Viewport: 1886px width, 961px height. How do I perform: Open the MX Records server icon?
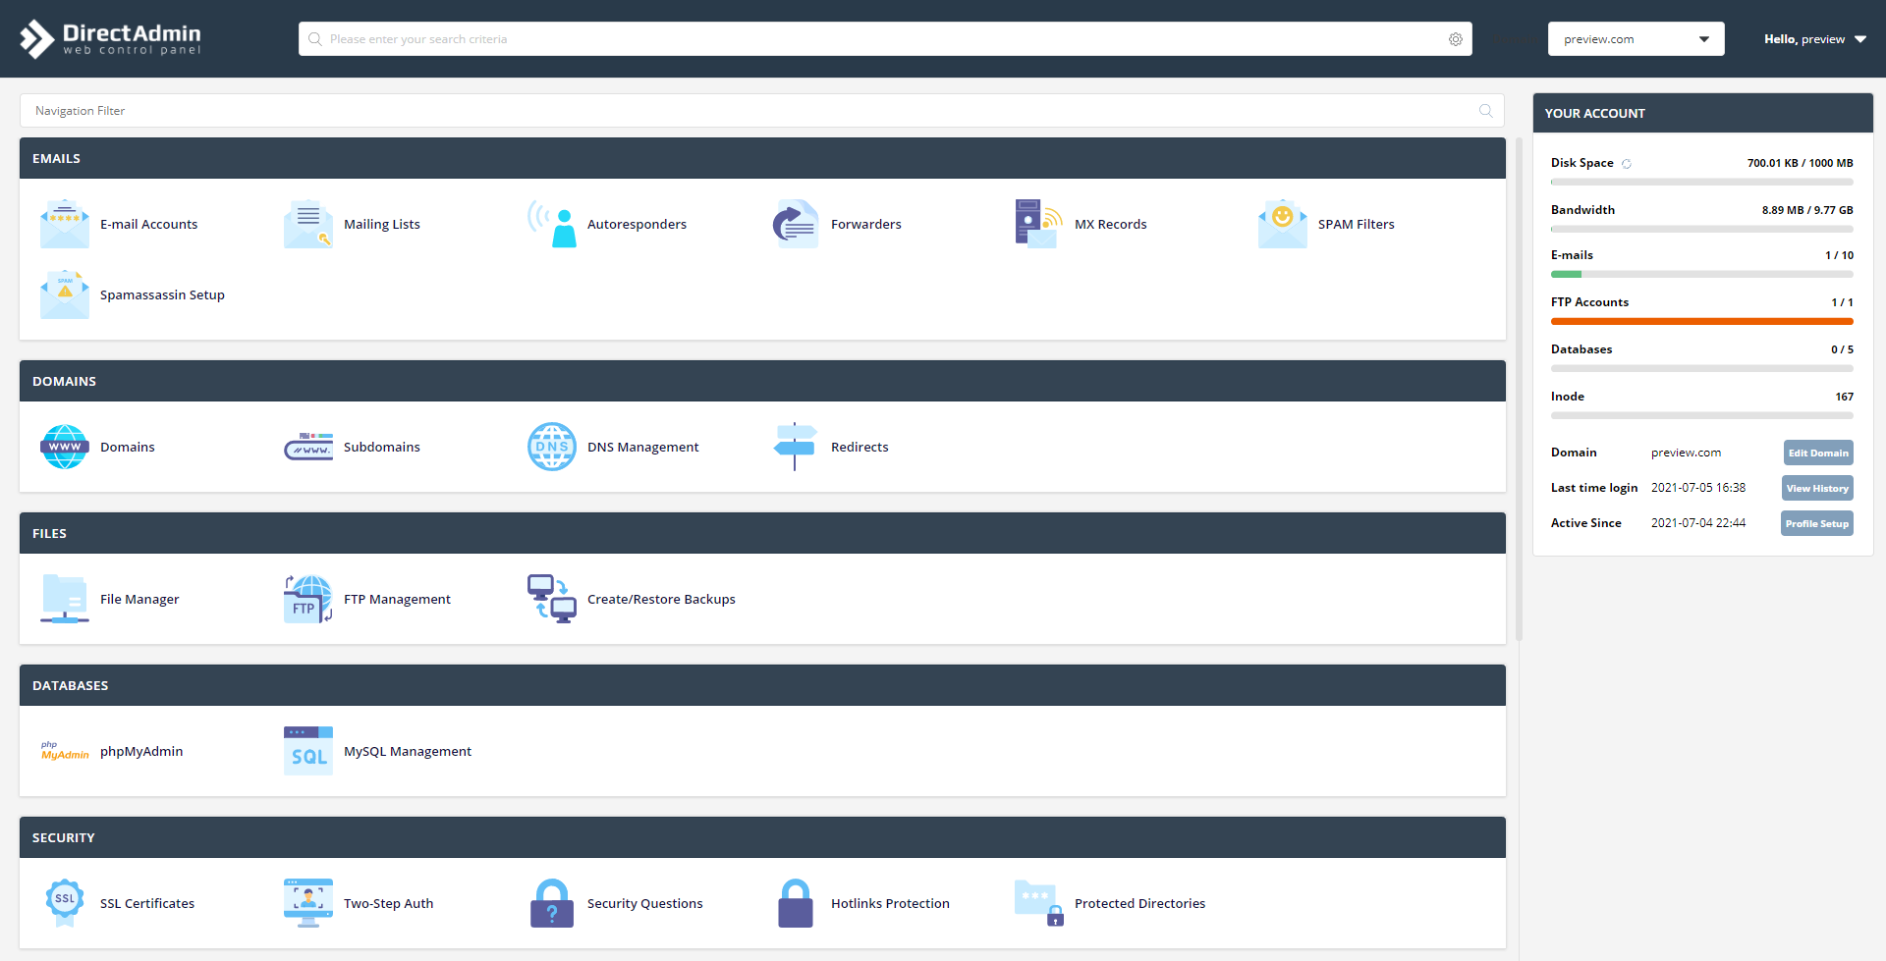point(1038,224)
